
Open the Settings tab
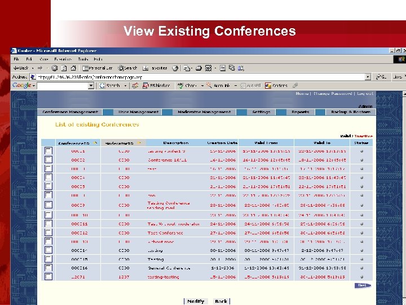coord(261,112)
